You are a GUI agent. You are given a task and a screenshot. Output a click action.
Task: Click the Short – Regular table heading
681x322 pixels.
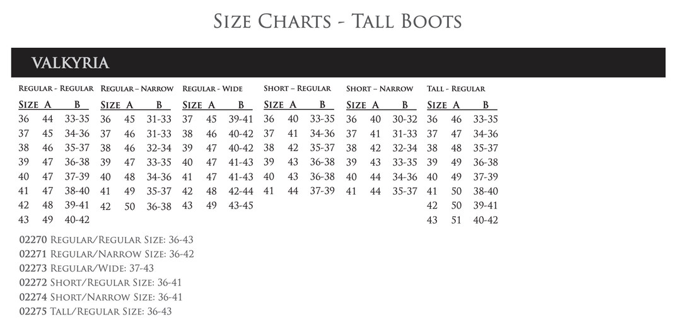pos(297,89)
